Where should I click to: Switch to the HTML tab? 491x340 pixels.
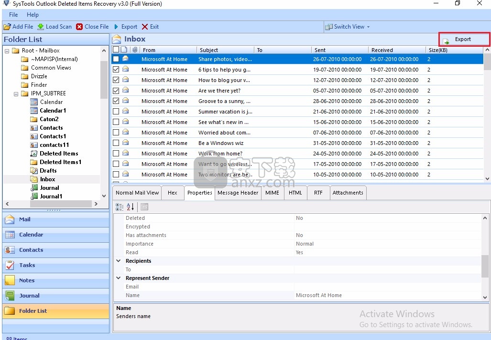coord(295,193)
